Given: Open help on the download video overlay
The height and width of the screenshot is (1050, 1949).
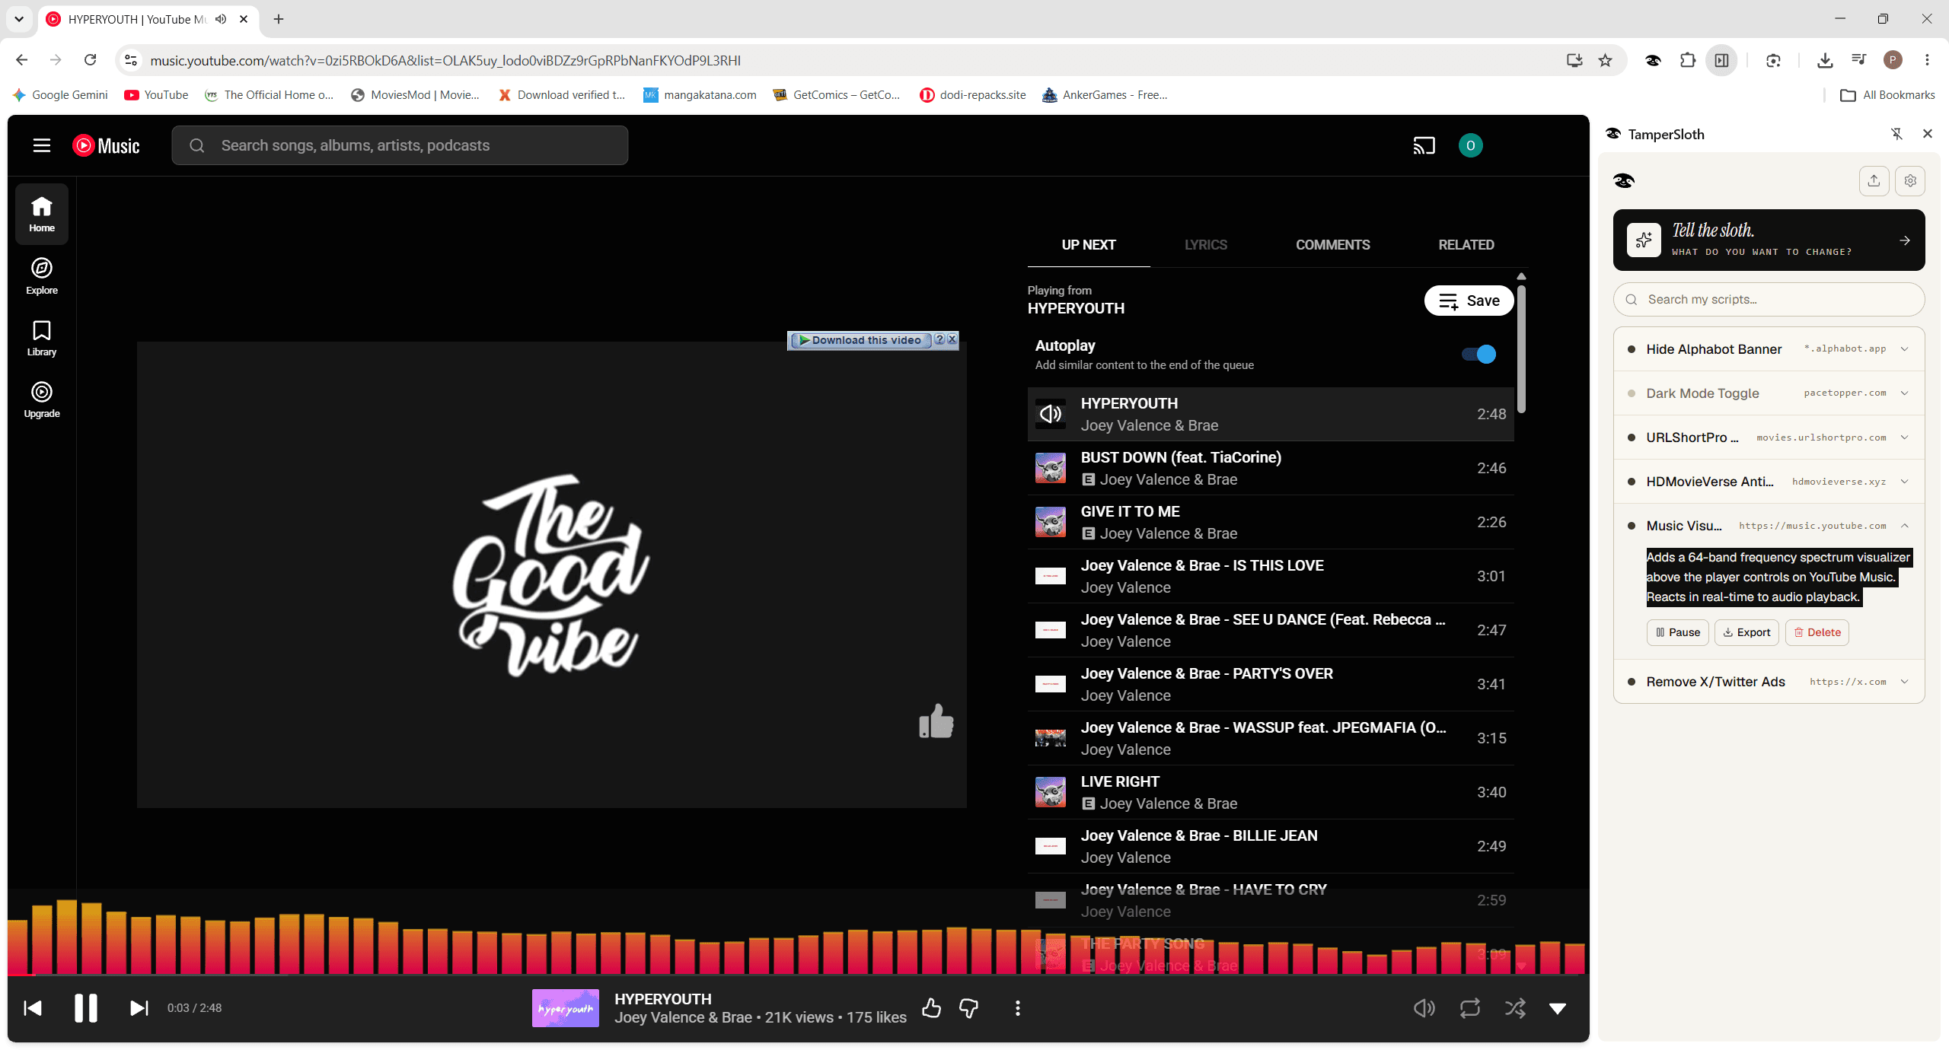Looking at the screenshot, I should 939,339.
